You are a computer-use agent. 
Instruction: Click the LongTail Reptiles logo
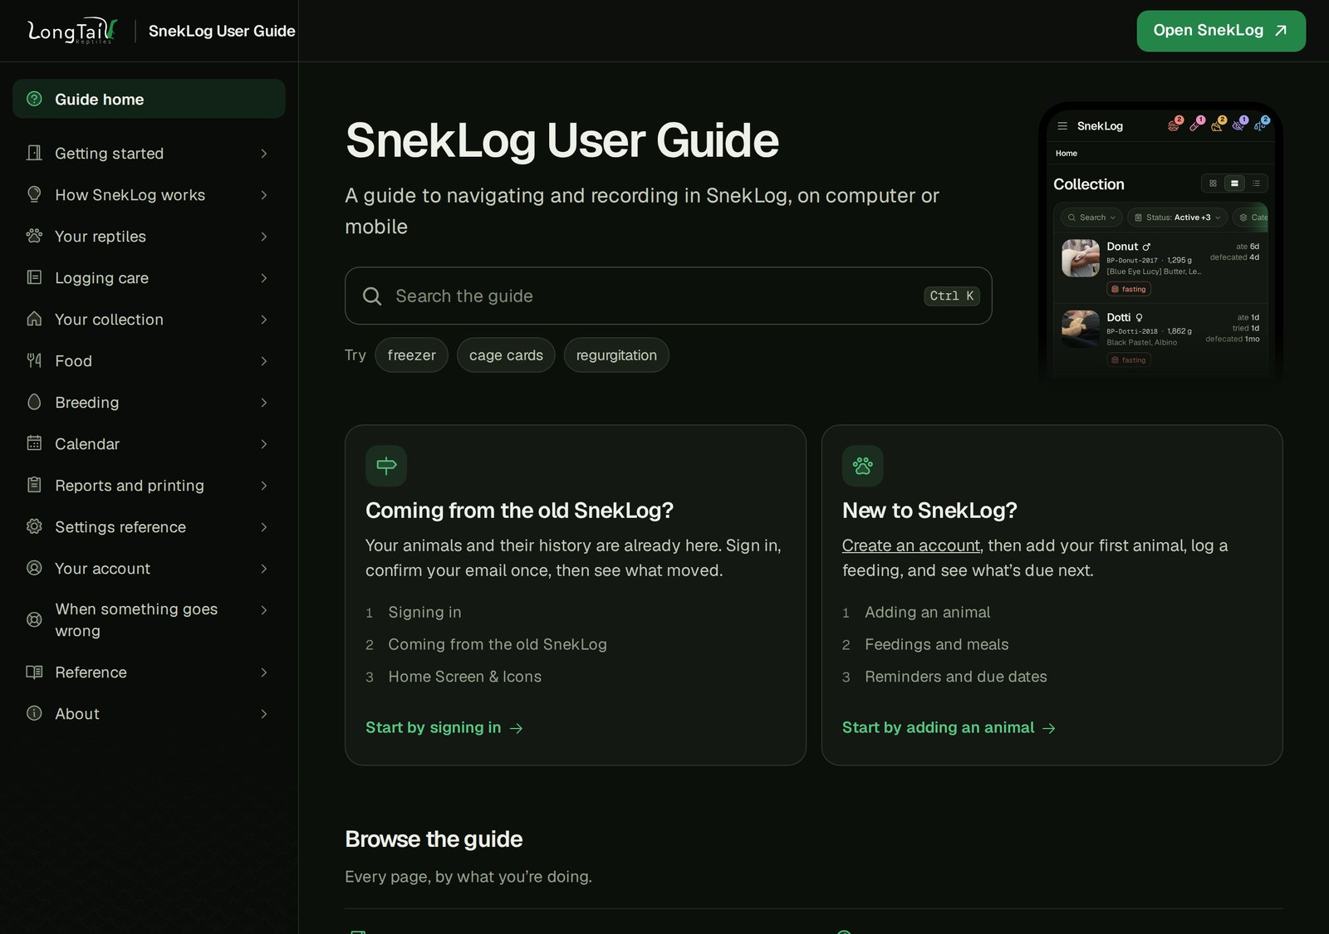click(x=72, y=31)
